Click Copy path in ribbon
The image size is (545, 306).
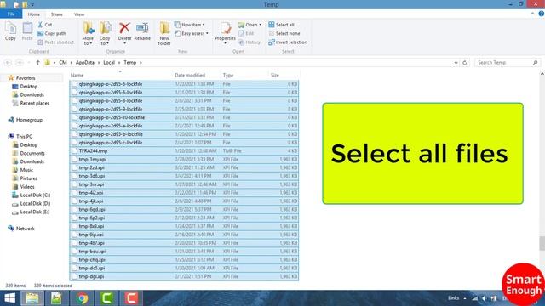(x=52, y=34)
